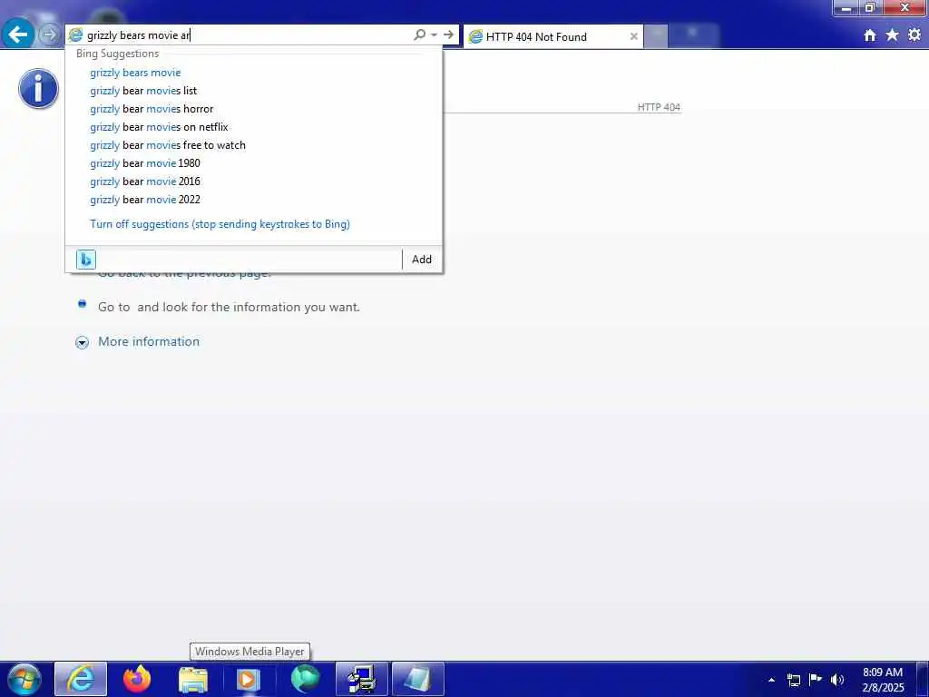Close the HTTP 404 Not Found tab
Viewport: 929px width, 697px height.
pos(633,36)
